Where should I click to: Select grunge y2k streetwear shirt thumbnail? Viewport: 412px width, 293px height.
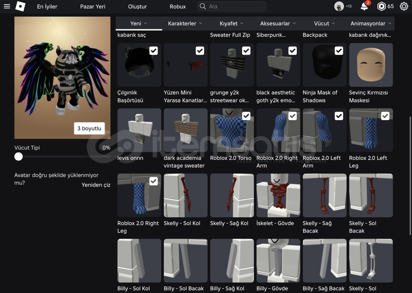(232, 65)
